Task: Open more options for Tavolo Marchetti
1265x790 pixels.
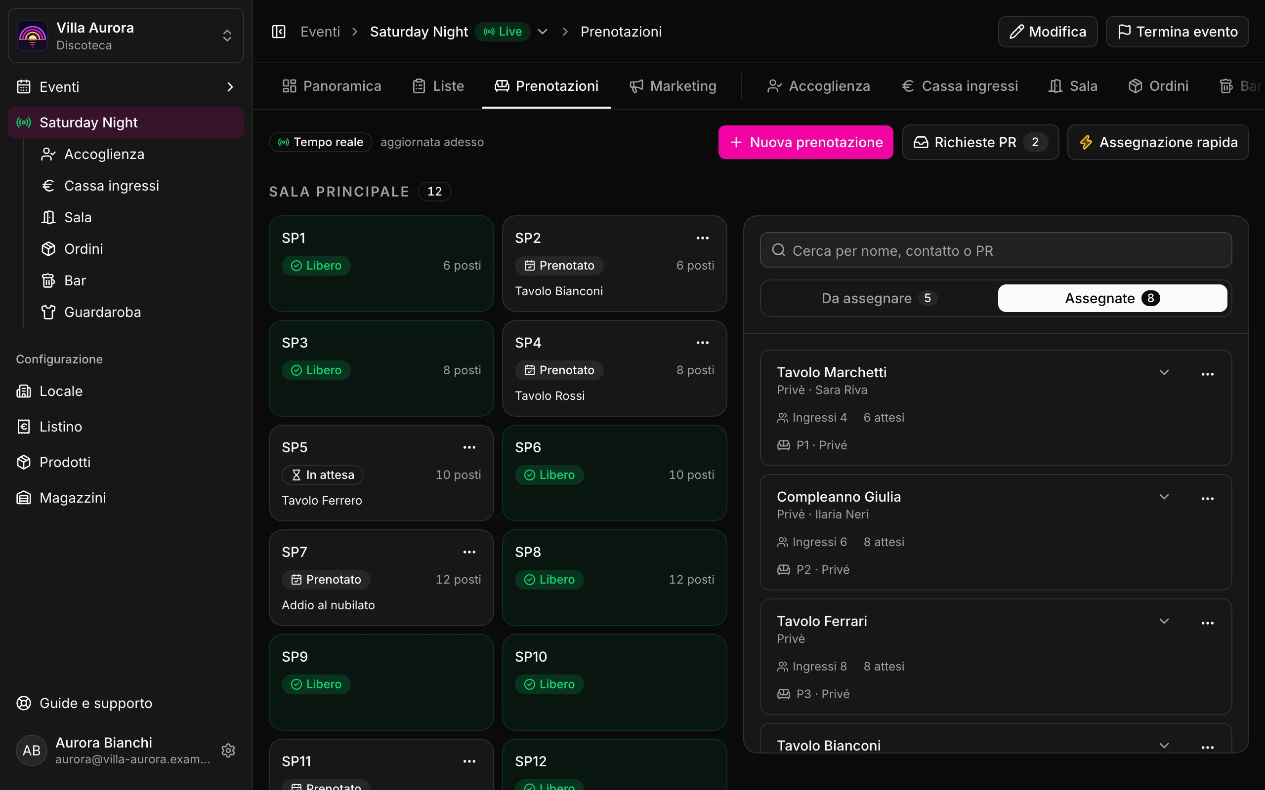Action: pos(1208,374)
